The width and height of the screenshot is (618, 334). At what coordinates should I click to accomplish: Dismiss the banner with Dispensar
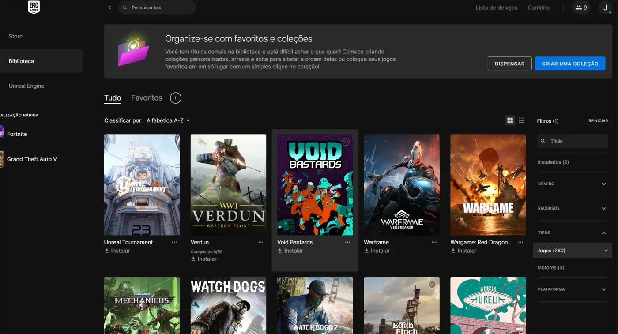coord(509,64)
